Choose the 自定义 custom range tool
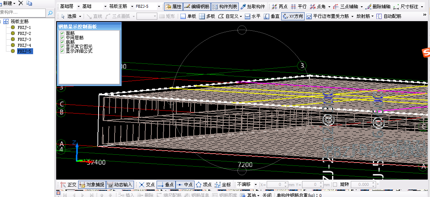Image resolution: width=430 pixels, height=197 pixels. tap(228, 16)
